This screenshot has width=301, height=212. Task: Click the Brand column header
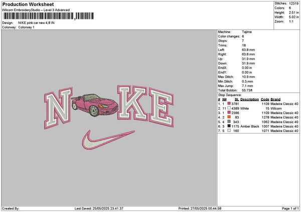(x=275, y=99)
